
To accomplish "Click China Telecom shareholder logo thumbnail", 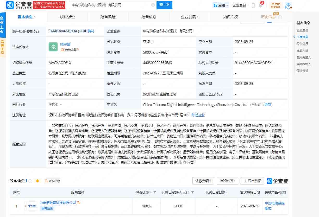I will pyautogui.click(x=32, y=206).
